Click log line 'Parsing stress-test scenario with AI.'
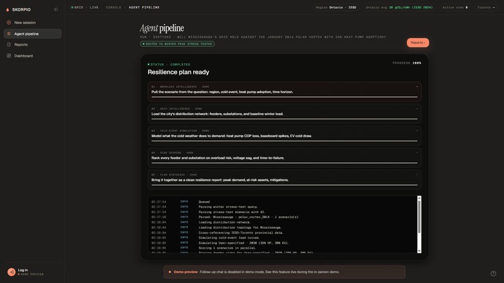The height and width of the screenshot is (283, 504). coord(232,212)
